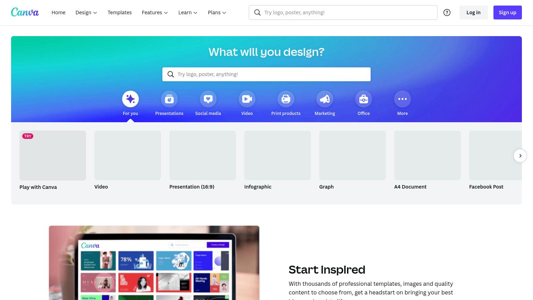
Task: Advance the design carousel with right arrow
Action: (x=520, y=156)
